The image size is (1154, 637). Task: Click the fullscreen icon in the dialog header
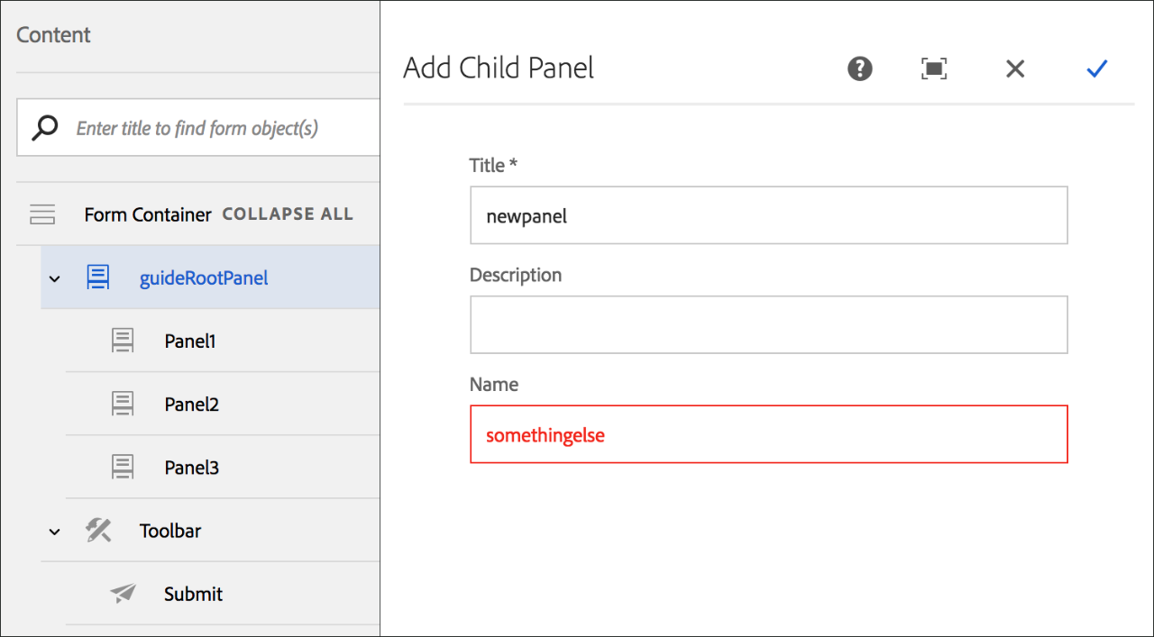point(934,68)
